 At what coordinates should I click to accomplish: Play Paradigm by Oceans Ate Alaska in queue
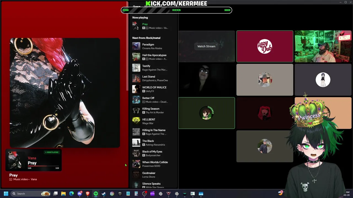tap(153, 46)
